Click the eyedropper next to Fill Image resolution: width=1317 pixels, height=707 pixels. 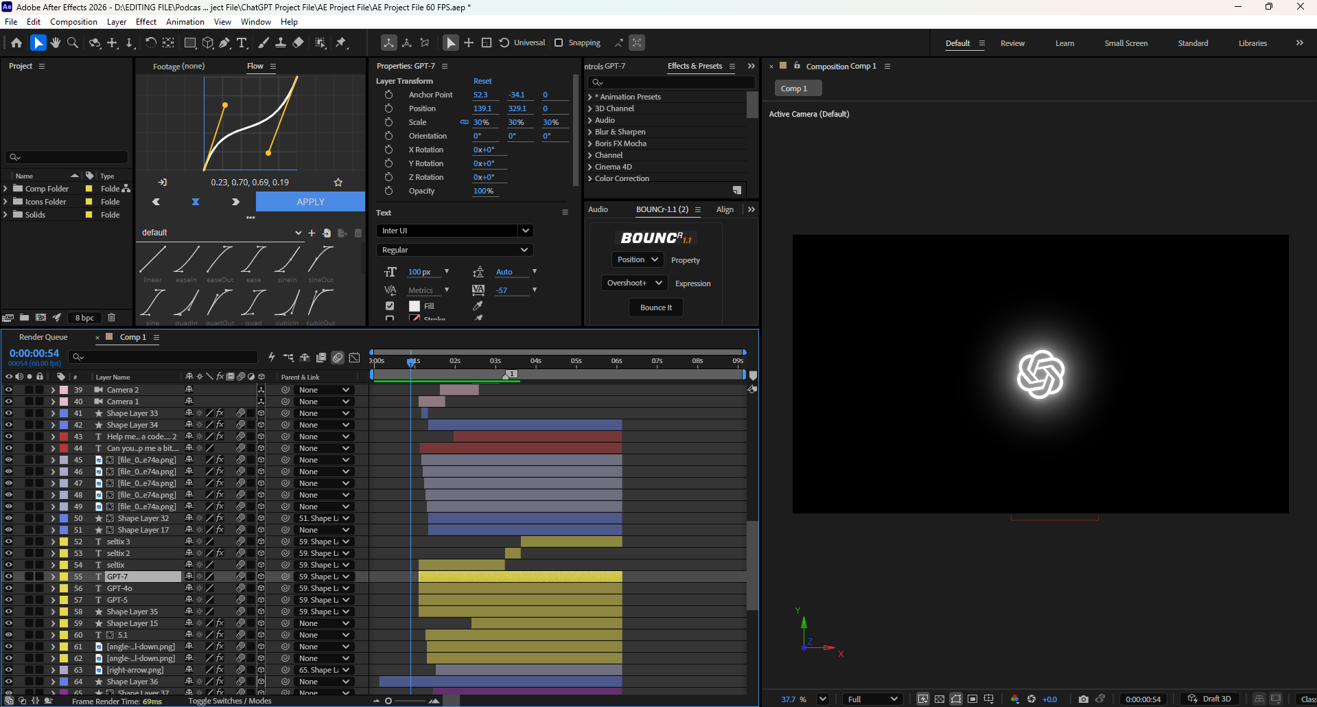(x=478, y=306)
